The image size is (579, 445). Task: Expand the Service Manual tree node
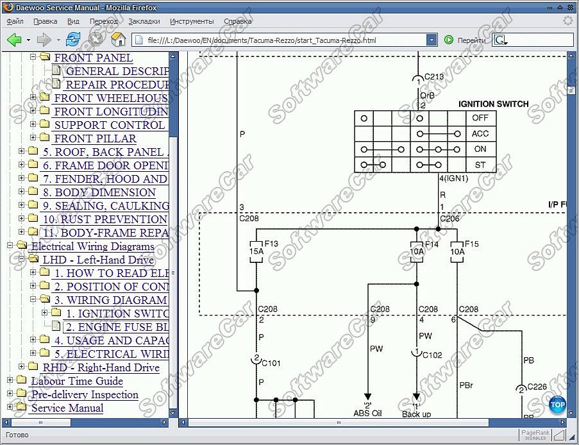(10, 407)
